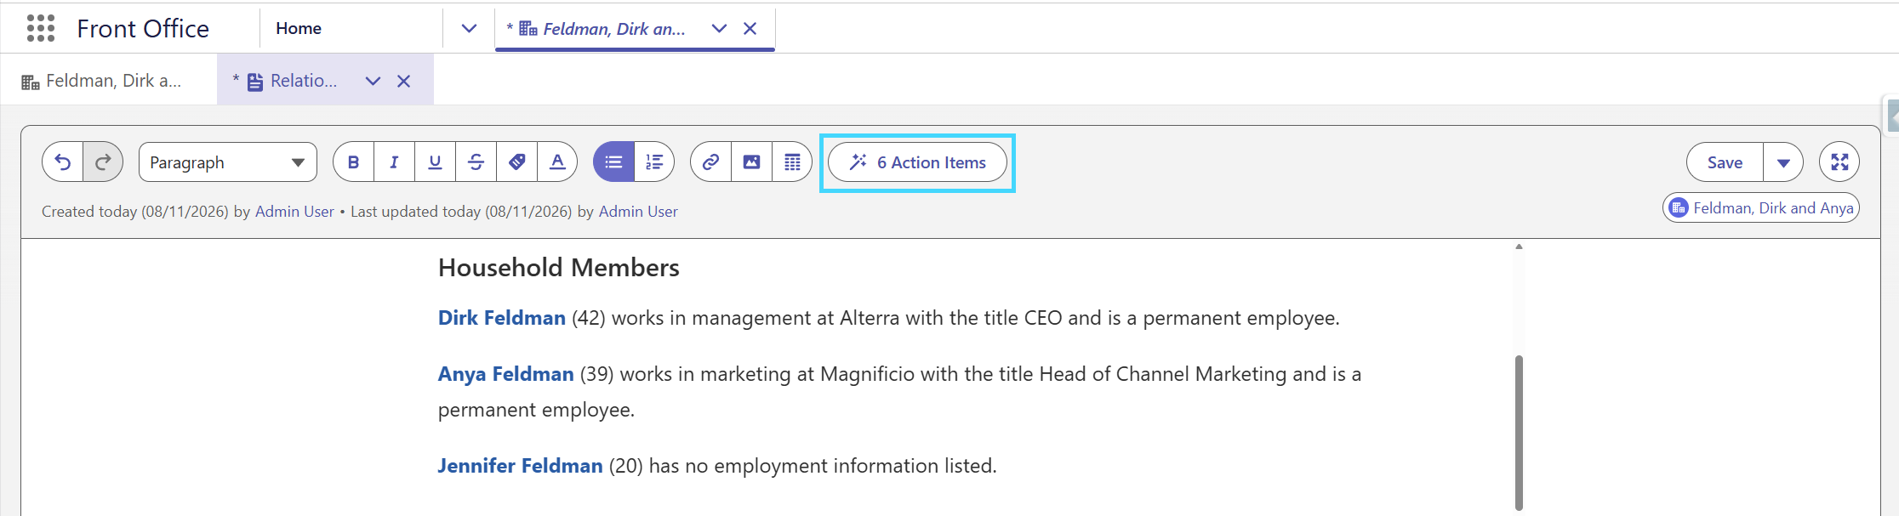Click the scrollbar's up arrow
The height and width of the screenshot is (516, 1899).
[1519, 247]
